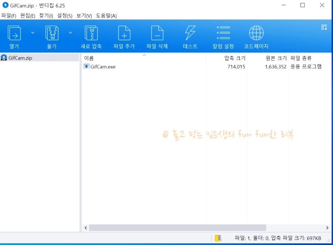Open the 코드페이지 globe icon
Viewport: 333px width, 245px height.
(x=256, y=33)
